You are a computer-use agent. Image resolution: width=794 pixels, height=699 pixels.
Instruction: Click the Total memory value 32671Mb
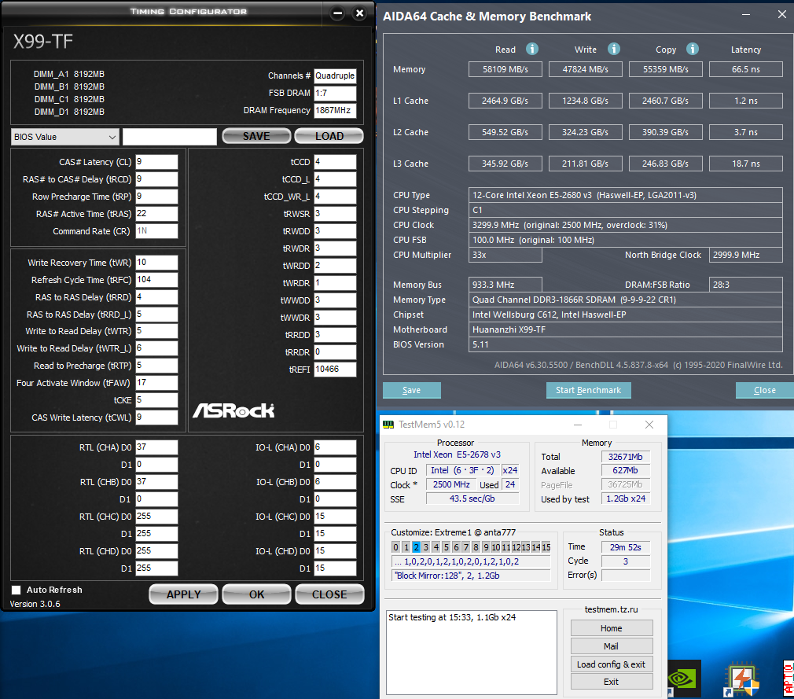pos(626,457)
